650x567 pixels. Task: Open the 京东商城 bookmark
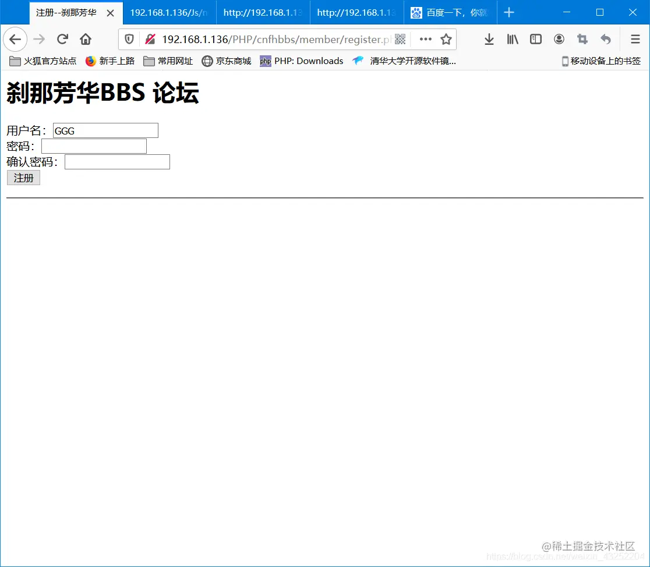tap(227, 61)
